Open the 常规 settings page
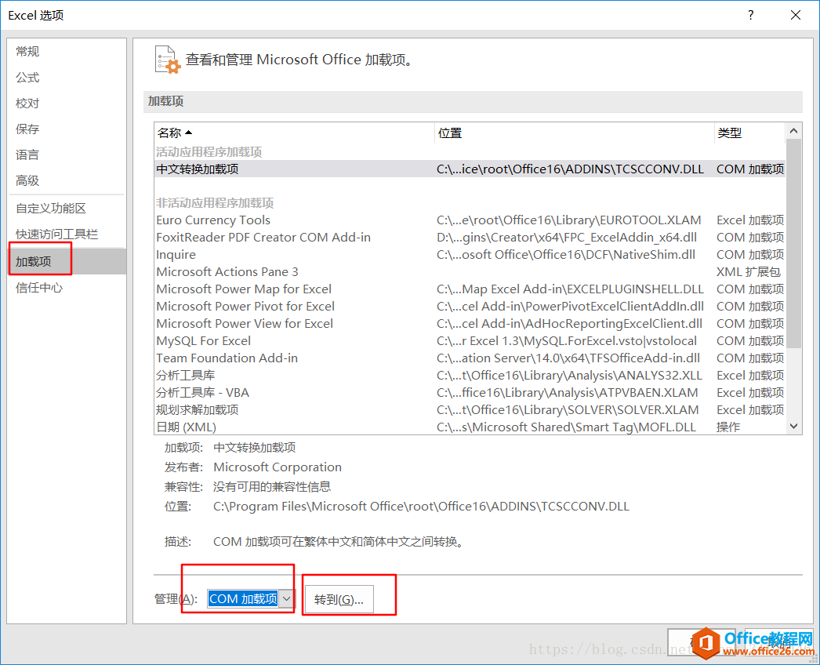 coord(27,51)
